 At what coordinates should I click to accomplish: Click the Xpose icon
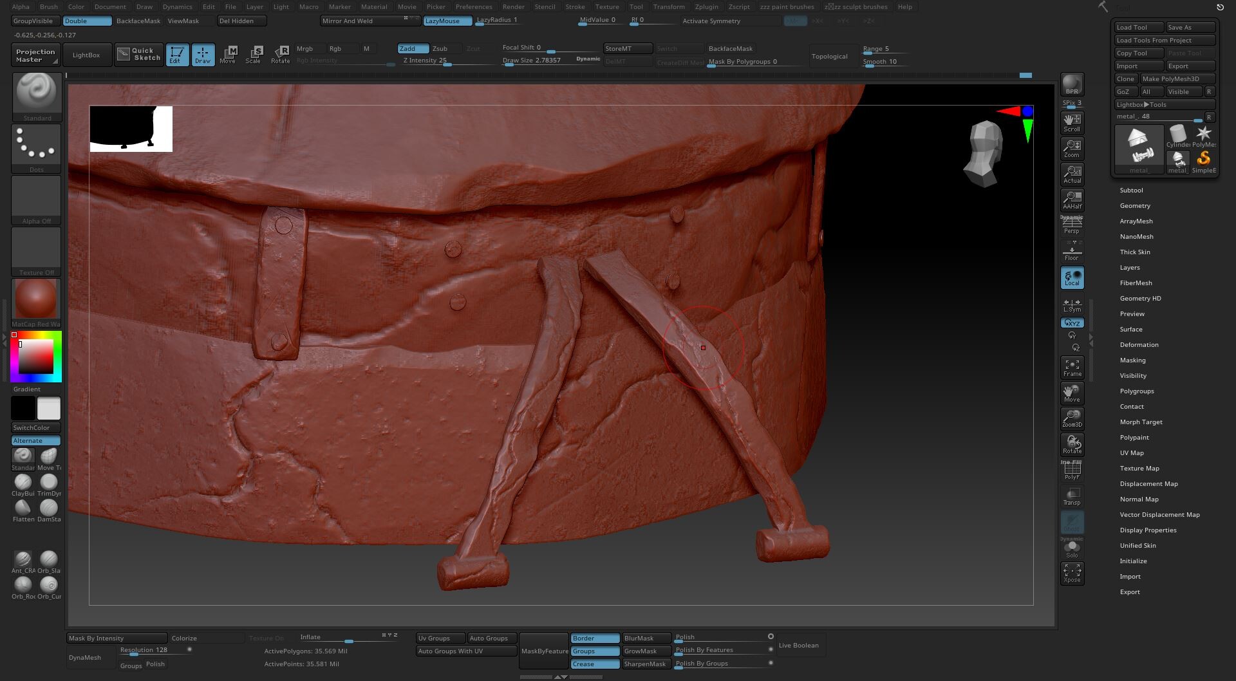click(x=1072, y=573)
